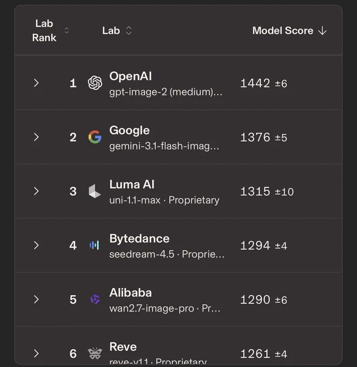The width and height of the screenshot is (357, 367).
Task: Expand the Reve row chevron
Action: [36, 353]
